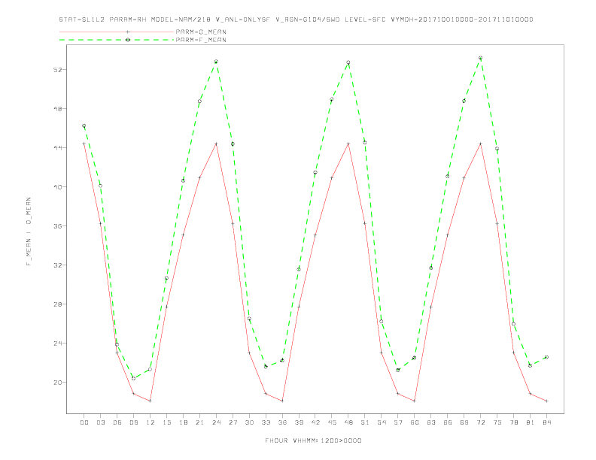Click the x-axis tick label 21

[x=199, y=422]
